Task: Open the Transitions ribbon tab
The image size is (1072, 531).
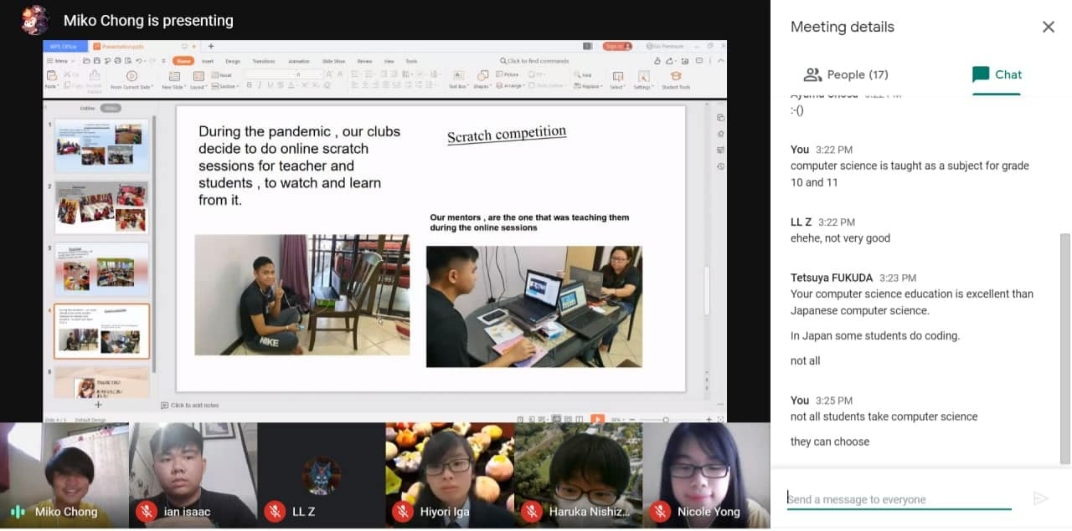Action: 263,61
